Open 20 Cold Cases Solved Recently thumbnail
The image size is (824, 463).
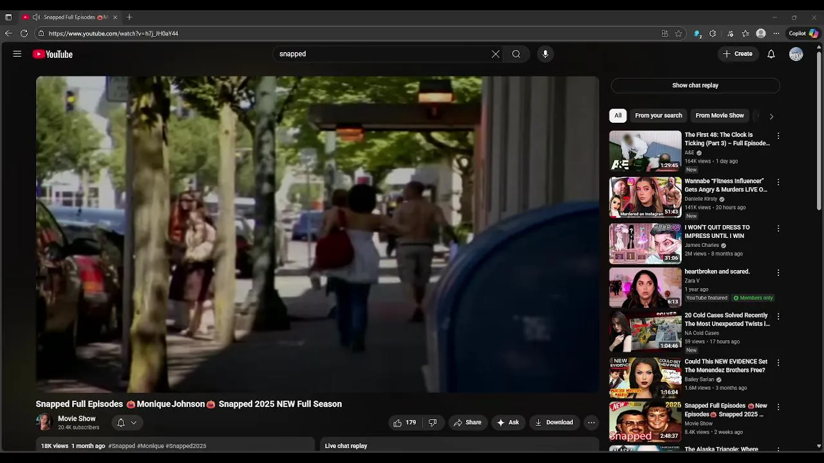[645, 331]
